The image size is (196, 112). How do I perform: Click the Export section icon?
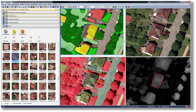(x=6, y=26)
